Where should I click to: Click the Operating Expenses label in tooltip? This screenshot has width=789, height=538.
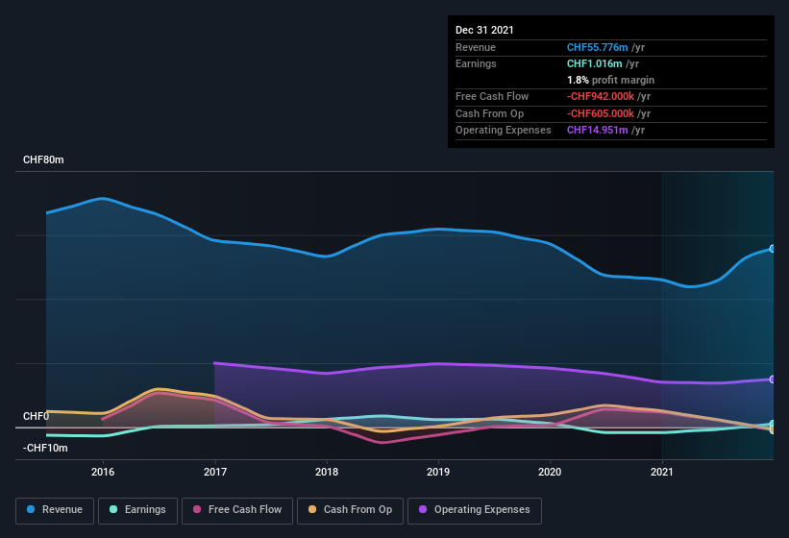tap(504, 130)
